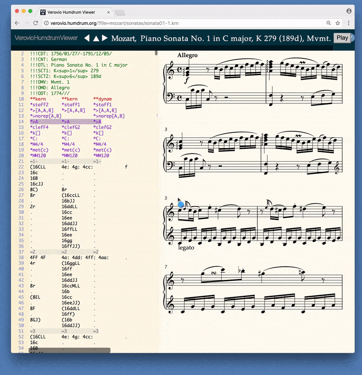
Task: Click the '*MM120' token in the first column
Action: pos(38,155)
